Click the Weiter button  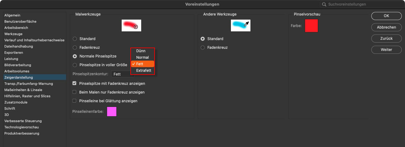386,50
